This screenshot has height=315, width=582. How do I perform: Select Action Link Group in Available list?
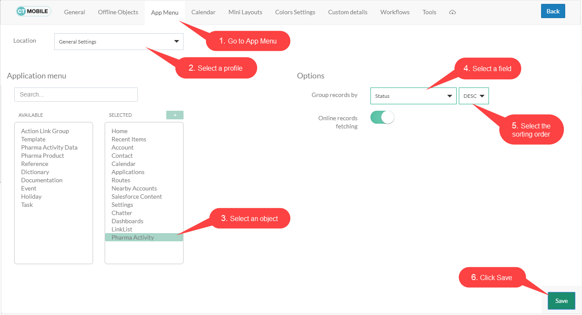(x=45, y=131)
